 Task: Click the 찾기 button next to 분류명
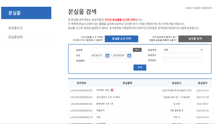(x=137, y=50)
